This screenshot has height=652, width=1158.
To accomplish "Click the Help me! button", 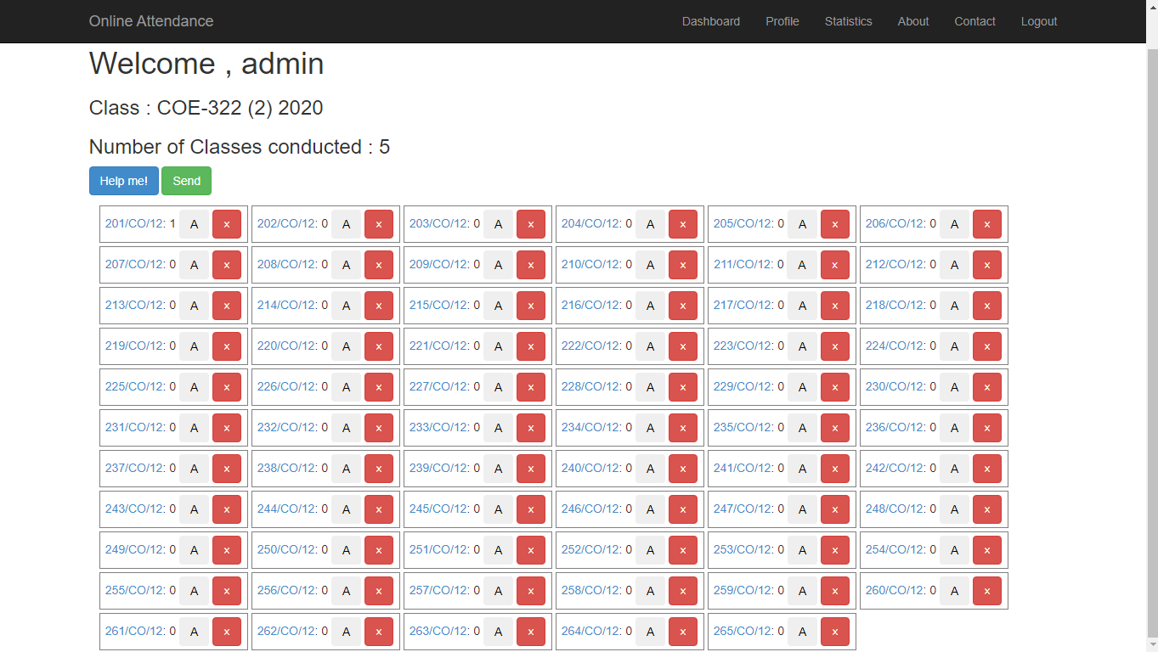I will coord(123,180).
